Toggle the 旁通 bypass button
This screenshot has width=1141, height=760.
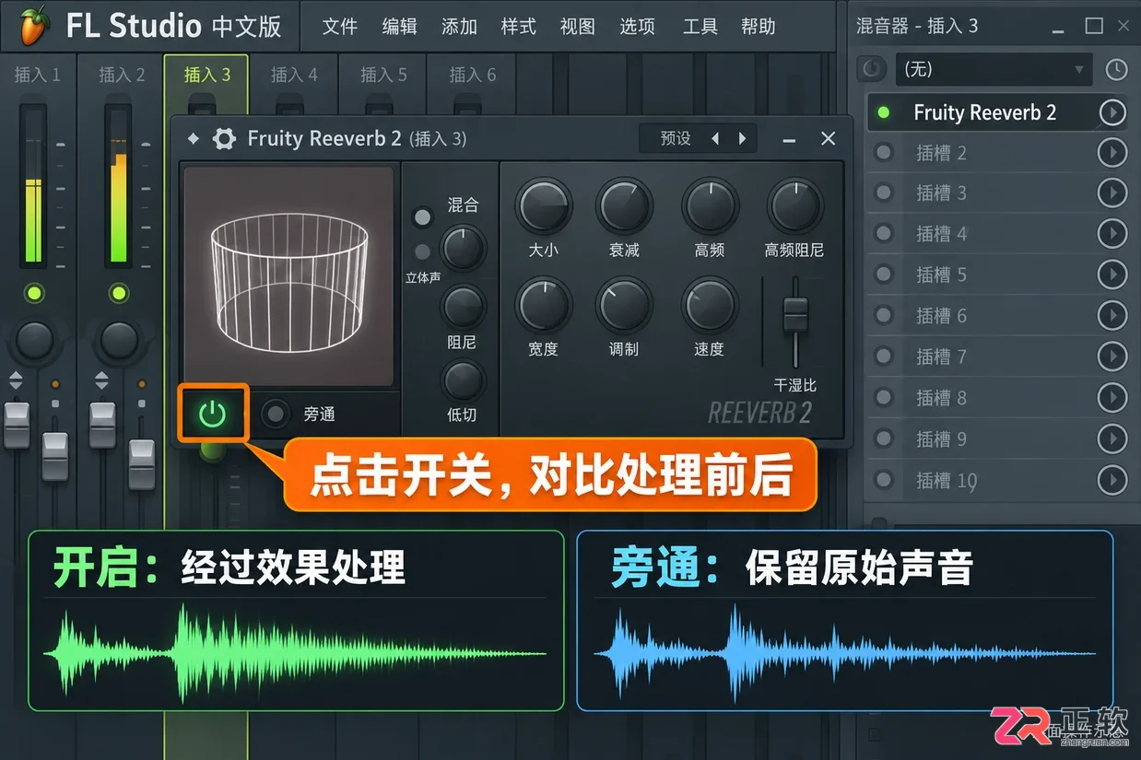coord(275,415)
